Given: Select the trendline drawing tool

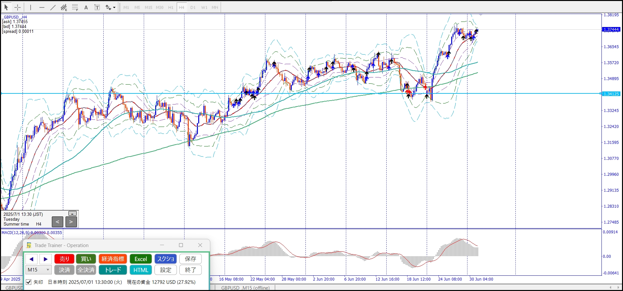Looking at the screenshot, I should coord(53,7).
